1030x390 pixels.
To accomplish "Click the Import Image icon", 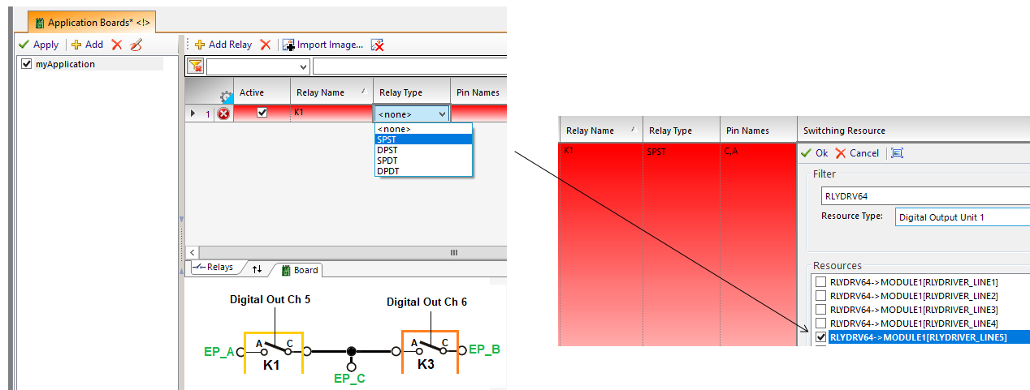I will [288, 45].
